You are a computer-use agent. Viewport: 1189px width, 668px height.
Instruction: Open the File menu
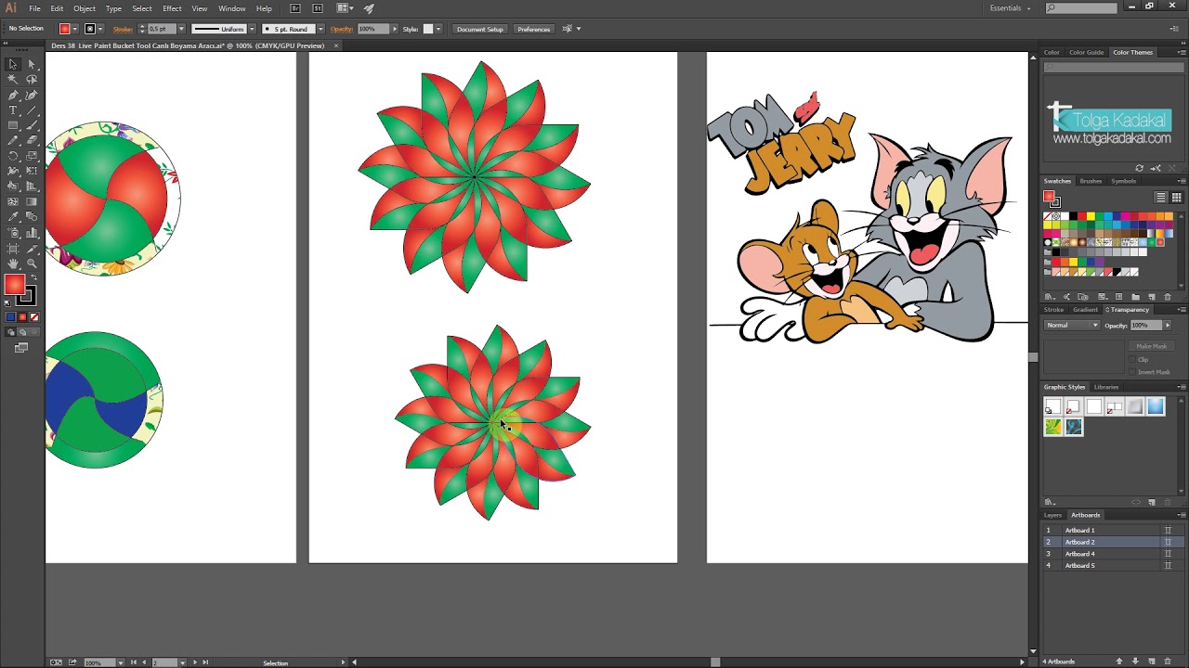click(x=34, y=8)
